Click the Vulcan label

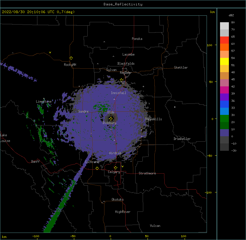coord(155,226)
